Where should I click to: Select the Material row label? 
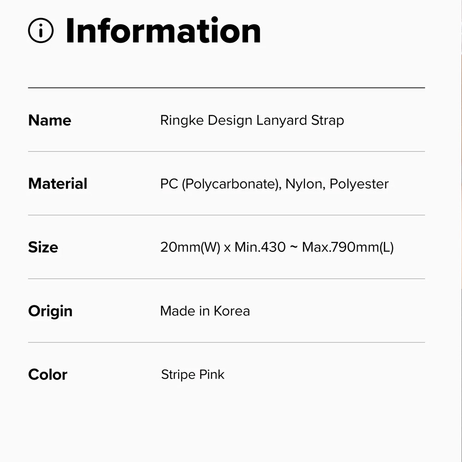click(58, 184)
